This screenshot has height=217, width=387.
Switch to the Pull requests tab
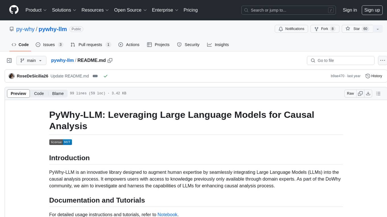[91, 45]
